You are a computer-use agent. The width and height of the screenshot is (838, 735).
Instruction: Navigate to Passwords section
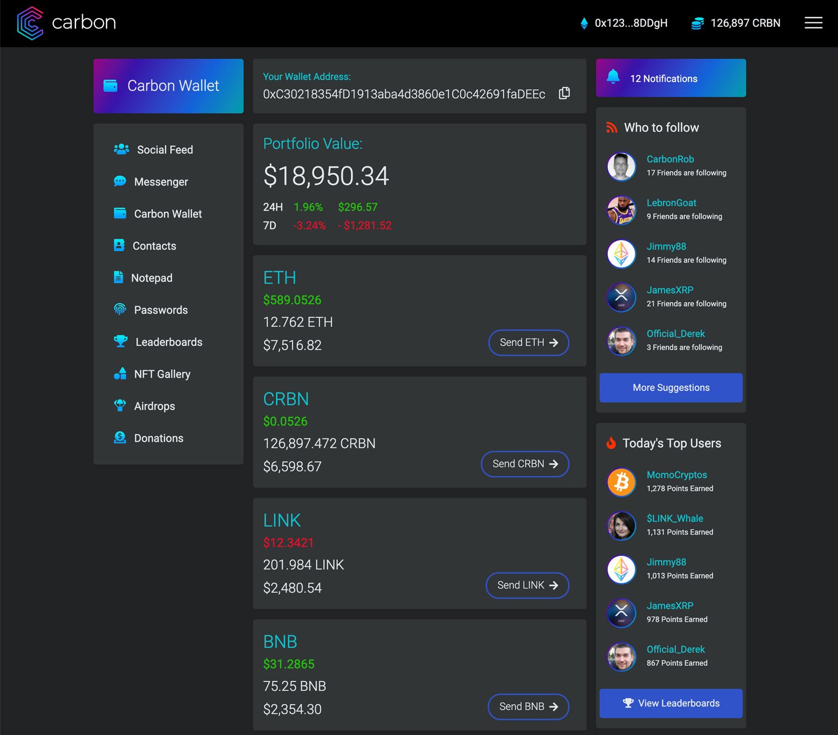click(161, 310)
